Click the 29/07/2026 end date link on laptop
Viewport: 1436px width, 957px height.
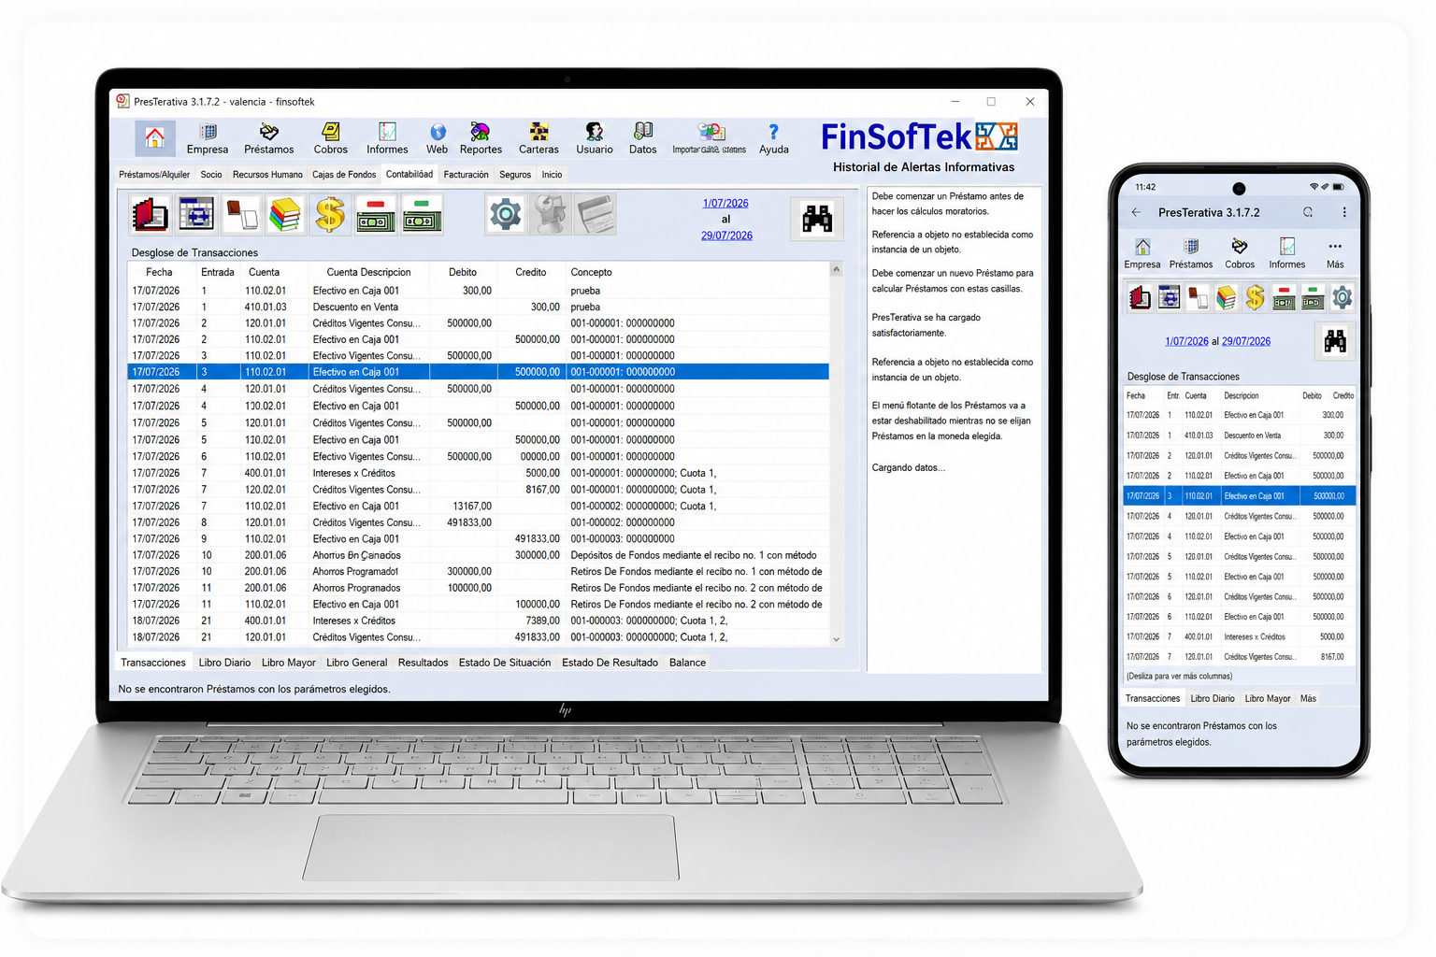pyautogui.click(x=726, y=236)
